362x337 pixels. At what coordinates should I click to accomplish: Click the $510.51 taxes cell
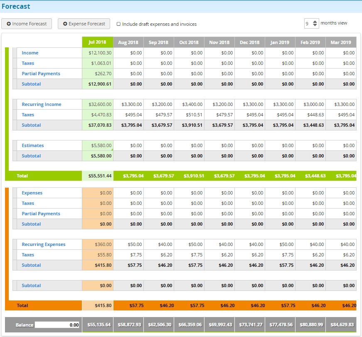[x=189, y=115]
